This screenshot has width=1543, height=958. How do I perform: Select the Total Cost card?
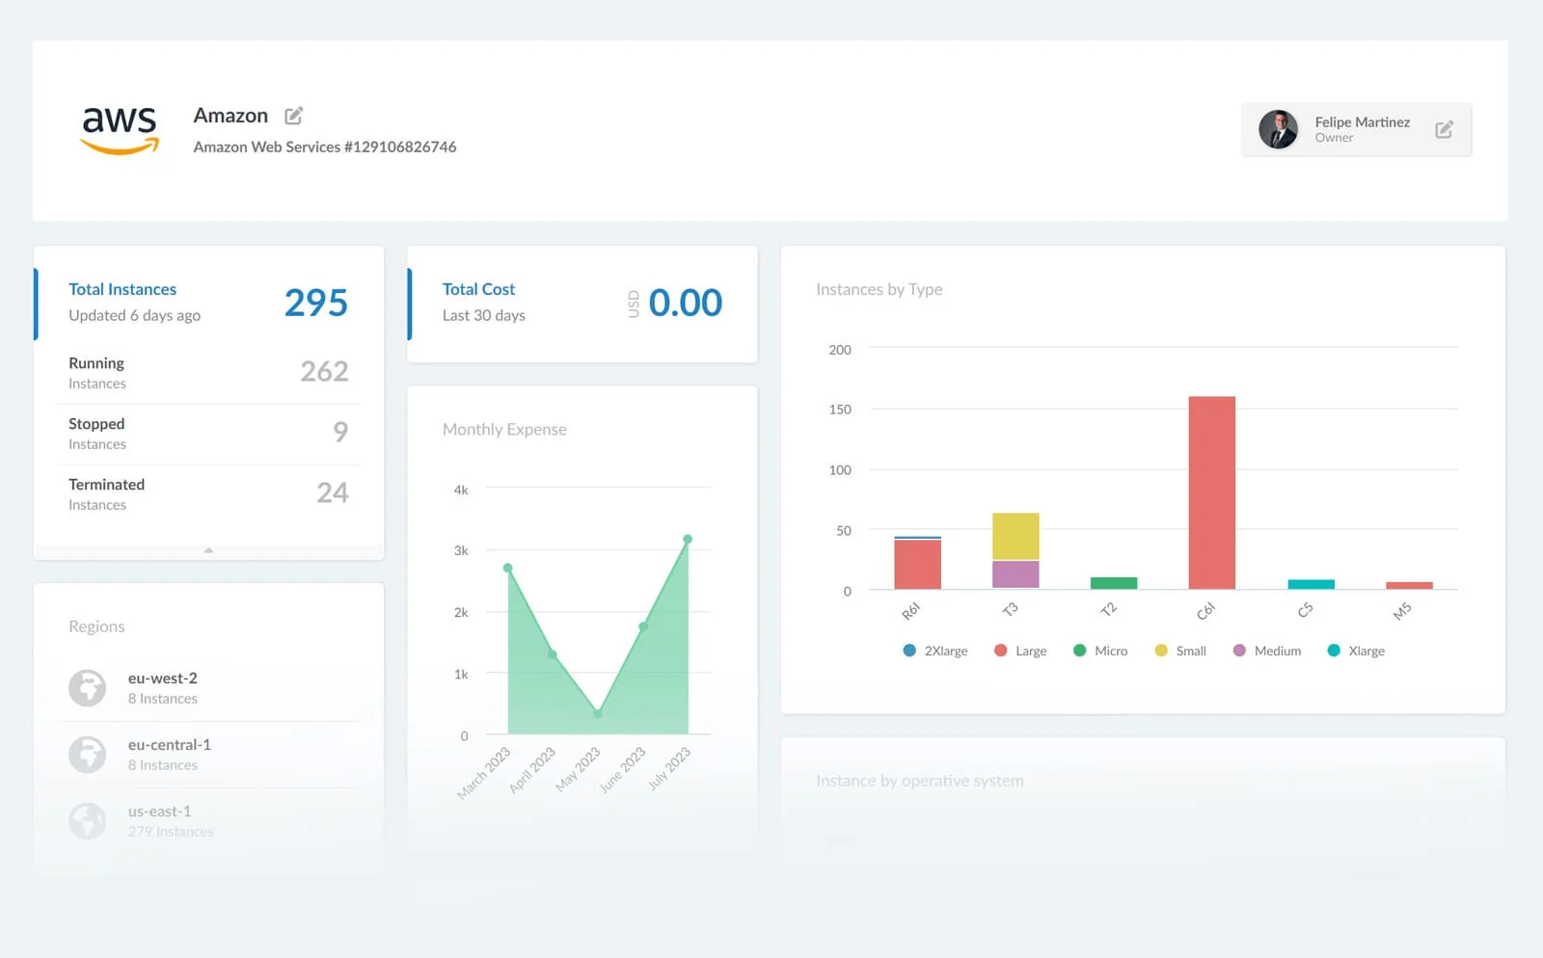pos(581,304)
